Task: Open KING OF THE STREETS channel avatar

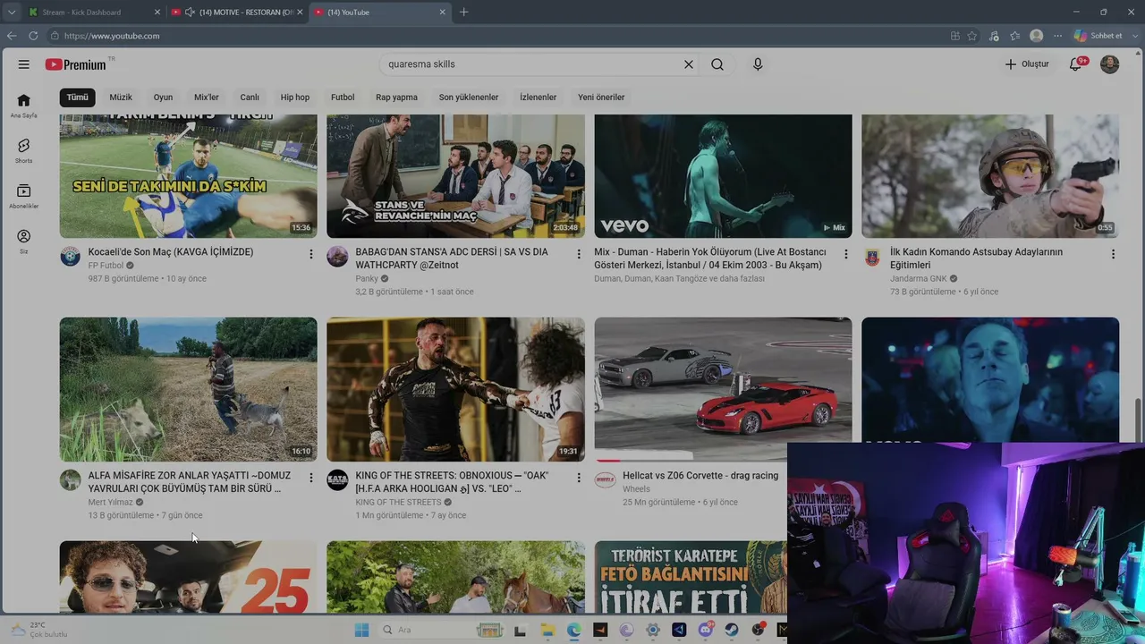Action: pyautogui.click(x=337, y=480)
